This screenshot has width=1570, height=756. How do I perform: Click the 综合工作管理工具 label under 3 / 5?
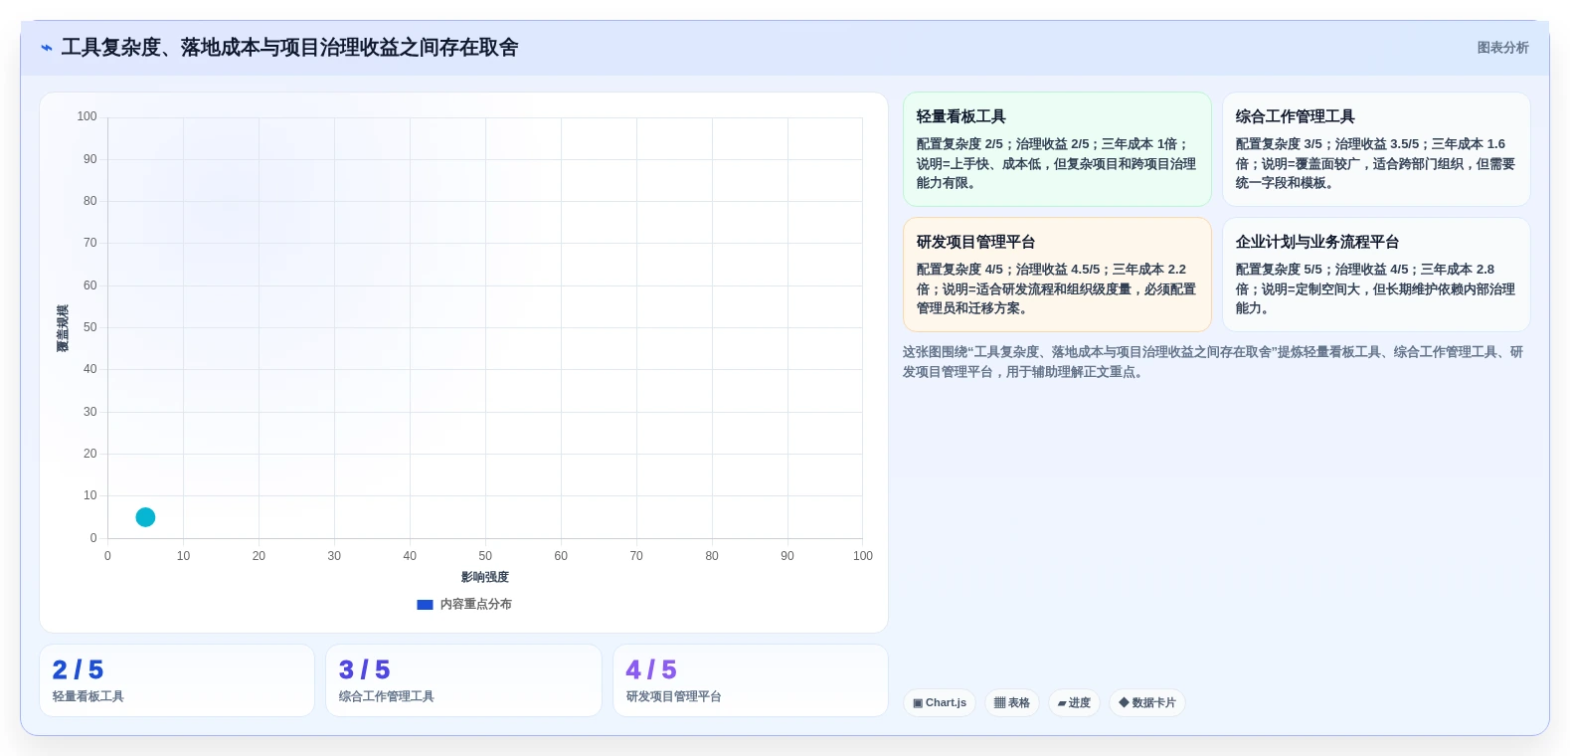[x=387, y=696]
